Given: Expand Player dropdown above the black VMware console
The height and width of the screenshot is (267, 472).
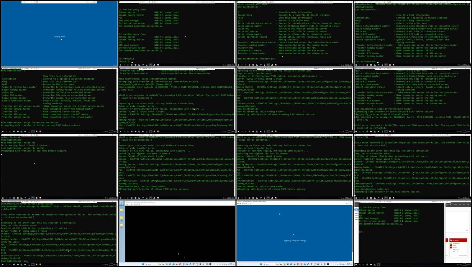Looking at the screenshot, I should [x=127, y=204].
